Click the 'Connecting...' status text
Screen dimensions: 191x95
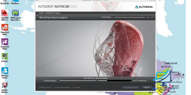pyautogui.click(x=106, y=17)
